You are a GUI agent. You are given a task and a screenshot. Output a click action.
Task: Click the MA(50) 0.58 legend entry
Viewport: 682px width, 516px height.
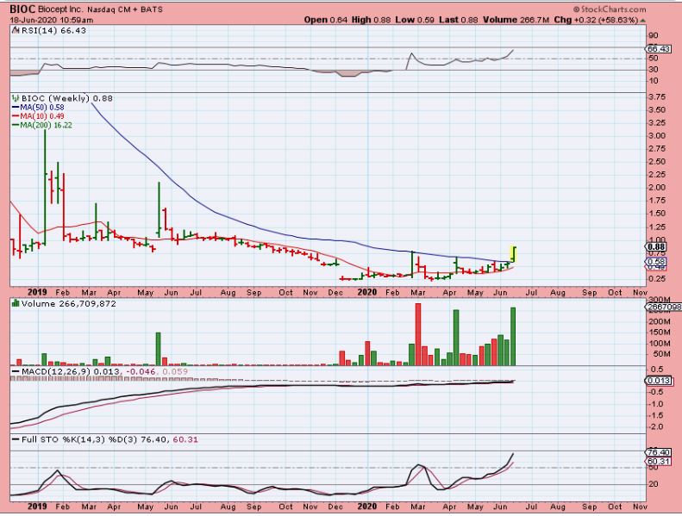[x=38, y=108]
